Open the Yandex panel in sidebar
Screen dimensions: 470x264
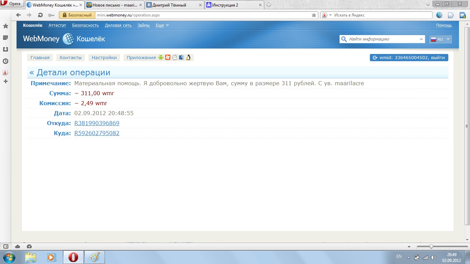tap(6, 73)
